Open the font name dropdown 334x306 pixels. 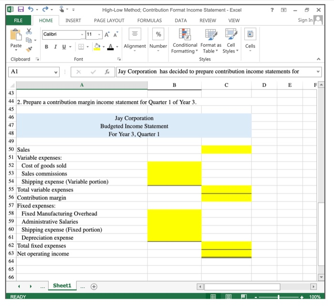click(x=82, y=34)
